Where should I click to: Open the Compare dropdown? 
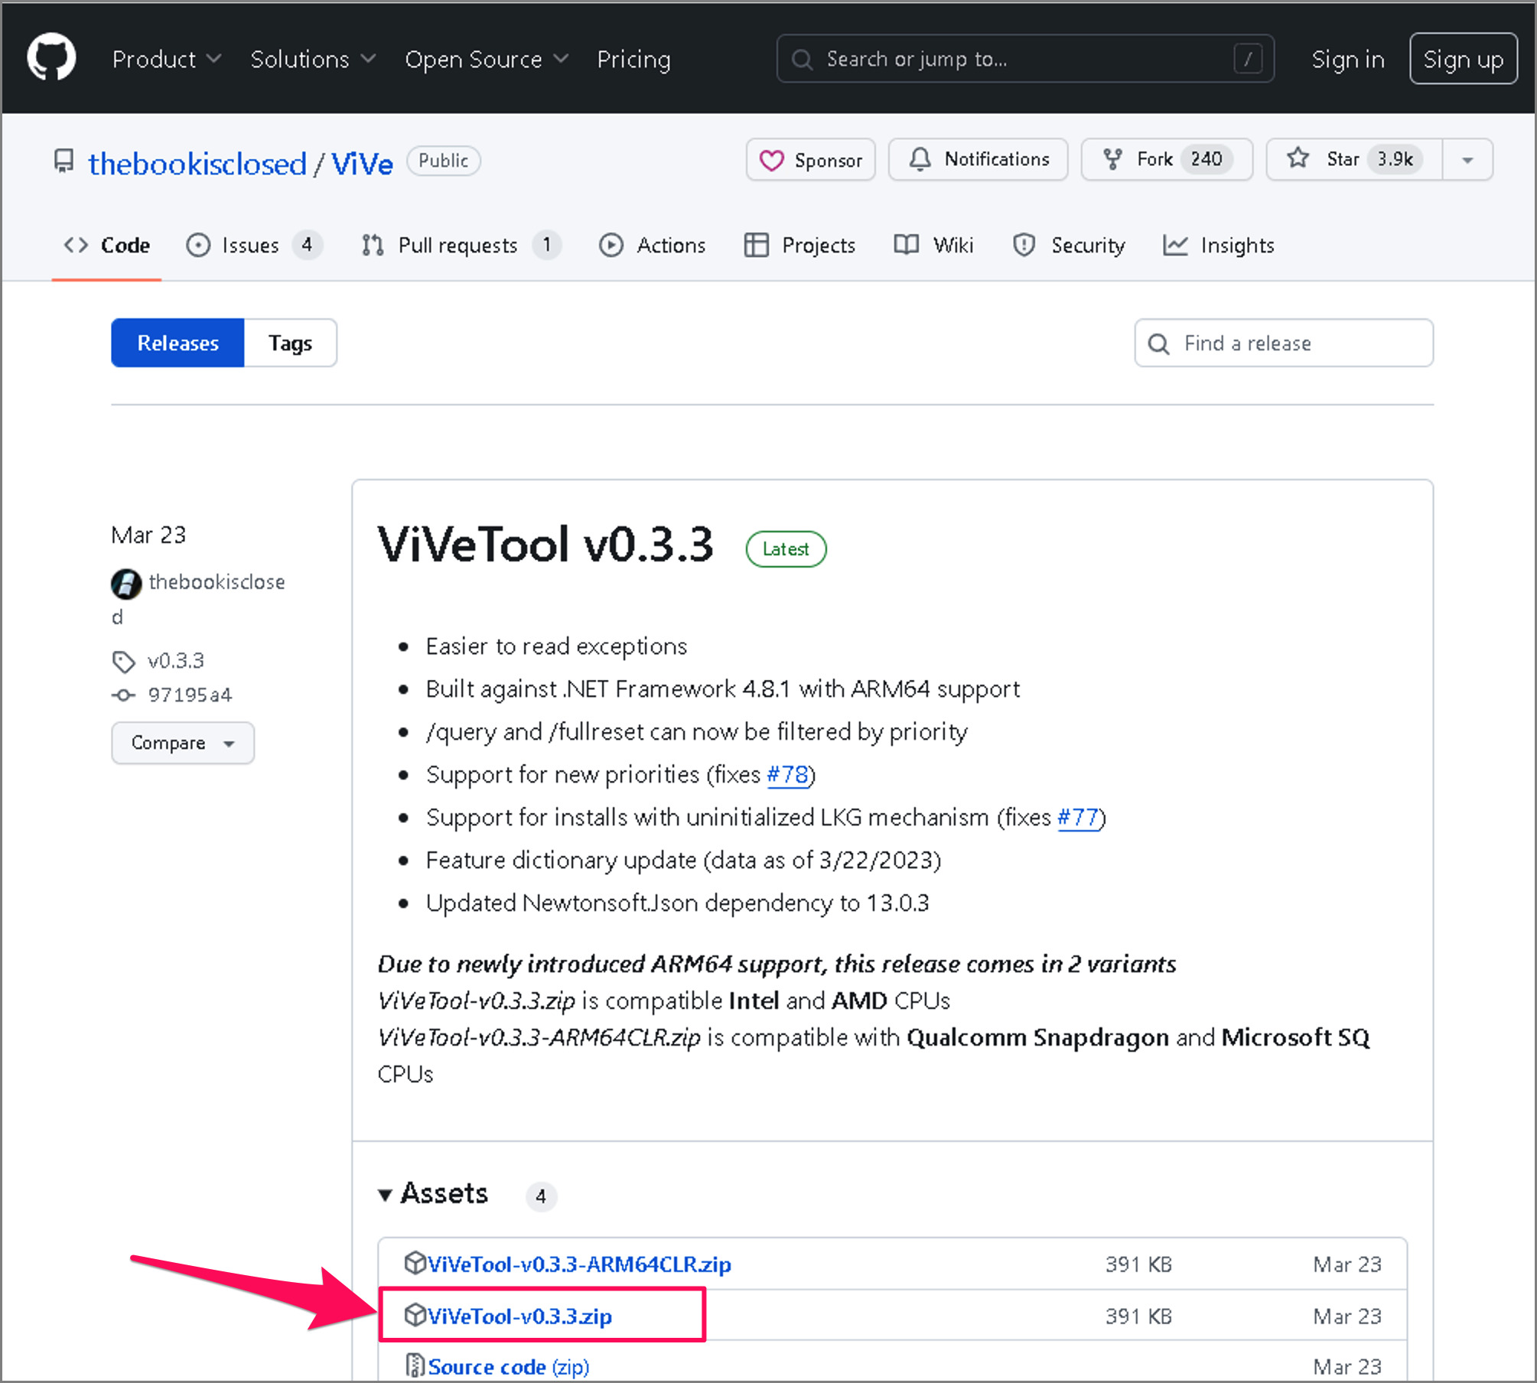point(183,743)
